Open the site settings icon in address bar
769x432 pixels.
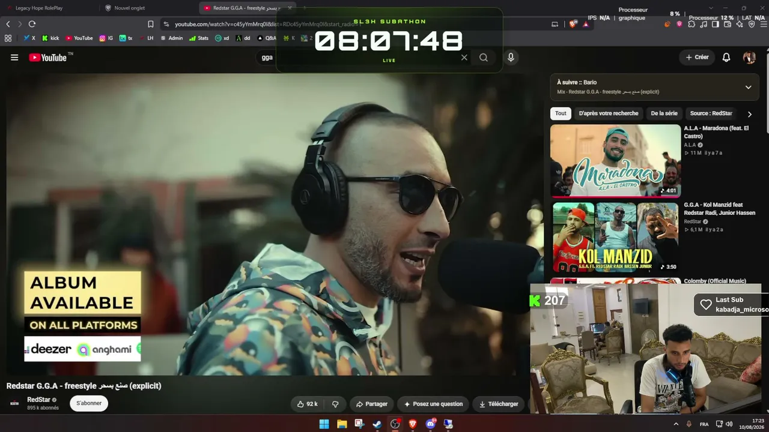166,24
